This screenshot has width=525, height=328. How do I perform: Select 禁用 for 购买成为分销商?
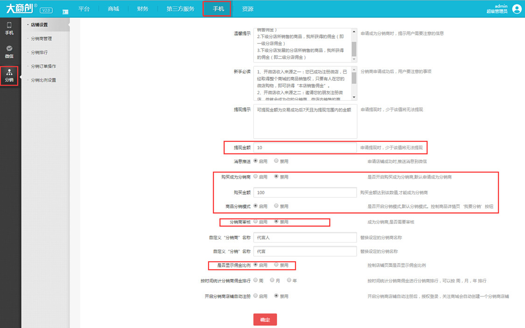pyautogui.click(x=276, y=176)
